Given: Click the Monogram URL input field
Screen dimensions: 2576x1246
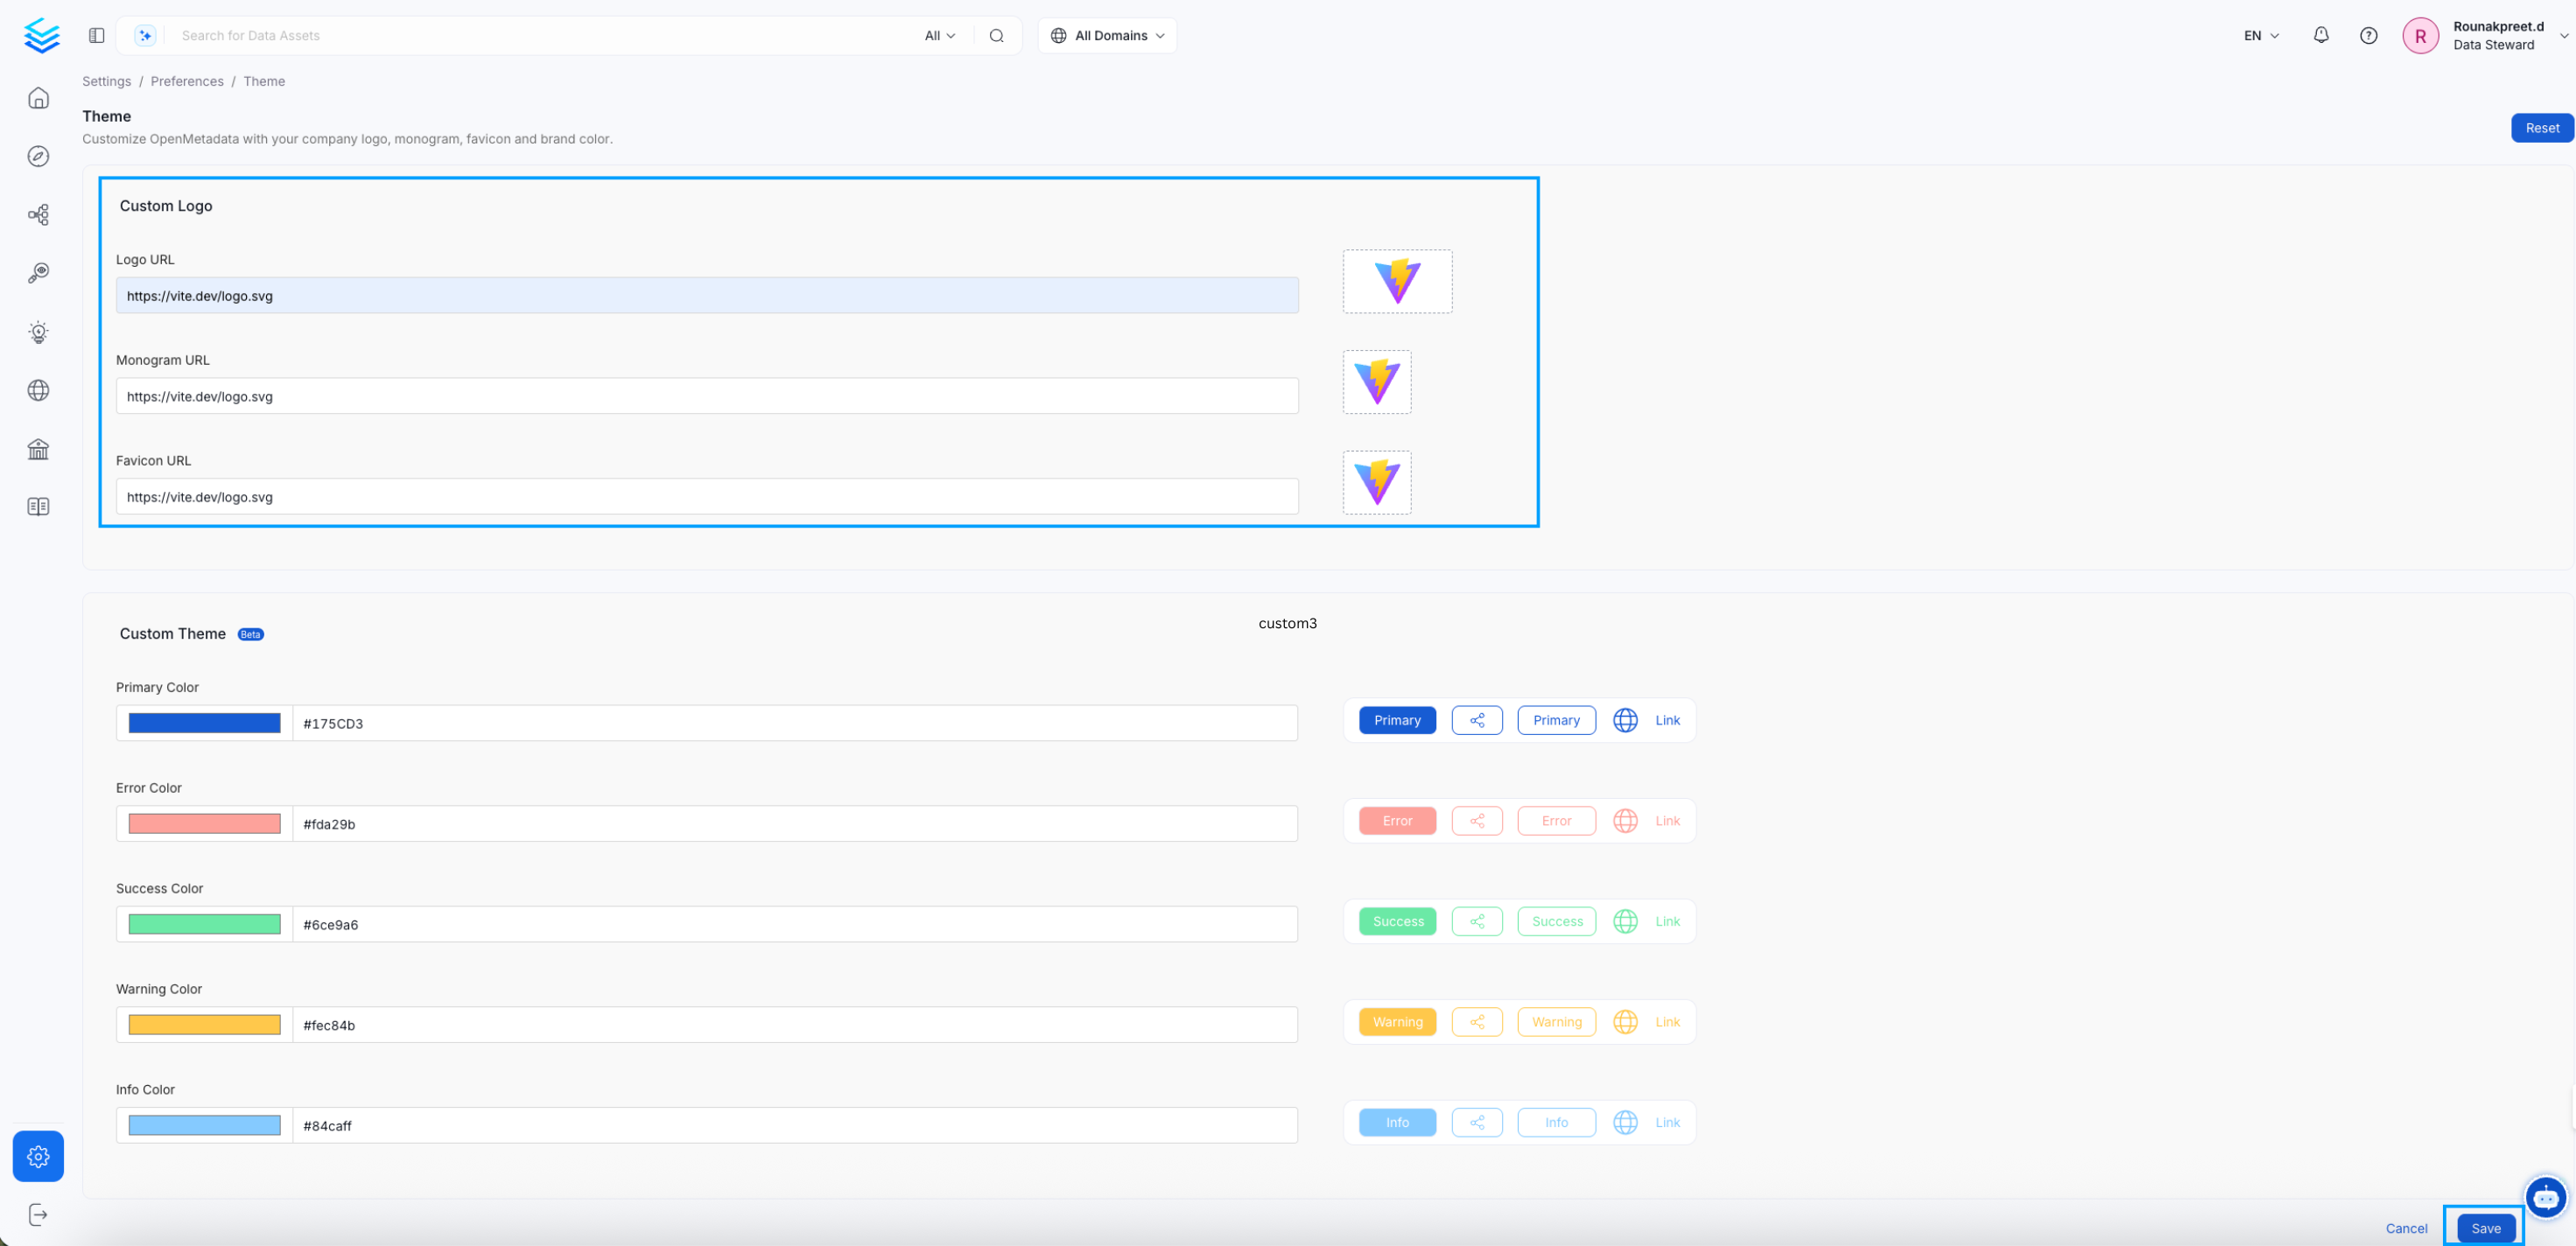Looking at the screenshot, I should 706,396.
